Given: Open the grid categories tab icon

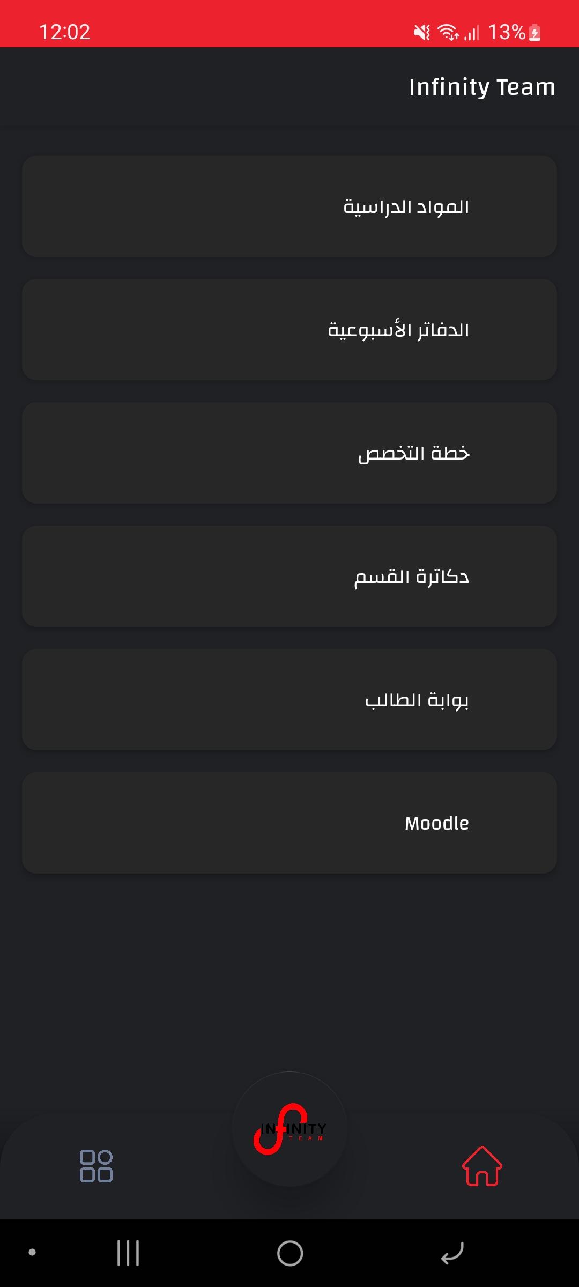Looking at the screenshot, I should (x=96, y=1166).
